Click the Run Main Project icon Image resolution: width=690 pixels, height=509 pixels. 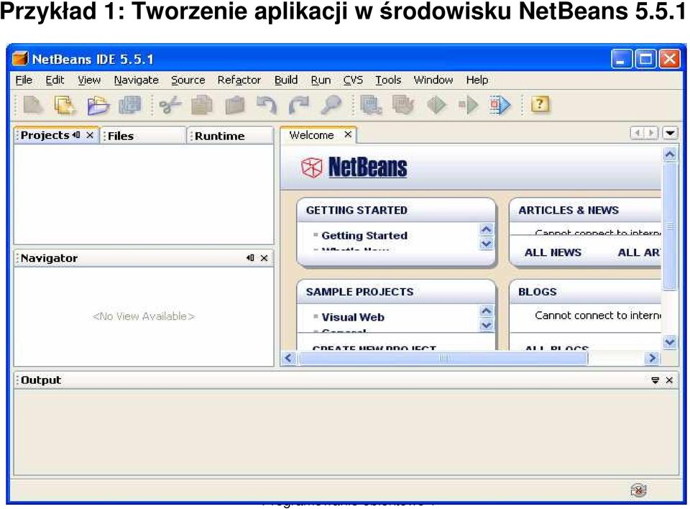436,106
